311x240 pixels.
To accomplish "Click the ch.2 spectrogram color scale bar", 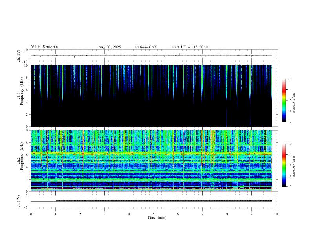I will [284, 165].
